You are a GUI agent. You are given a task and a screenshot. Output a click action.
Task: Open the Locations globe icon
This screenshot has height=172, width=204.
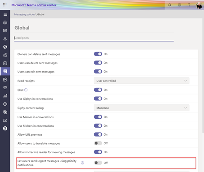(5, 47)
